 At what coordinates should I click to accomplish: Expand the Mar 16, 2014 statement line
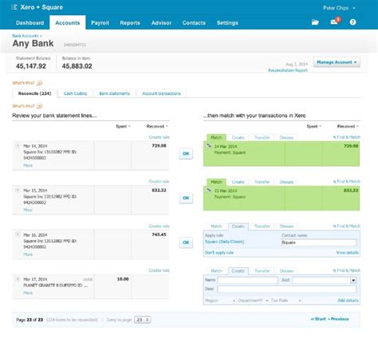[x=18, y=234]
